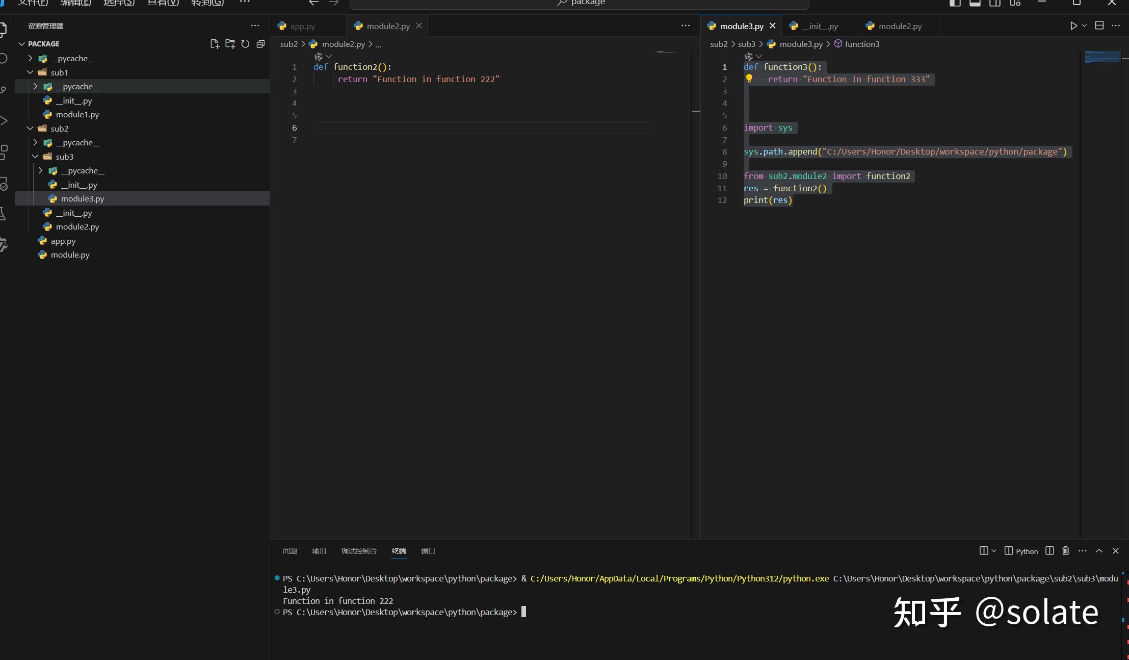This screenshot has width=1129, height=660.
Task: Toggle the bottom panel layout icon
Action: 975,3
